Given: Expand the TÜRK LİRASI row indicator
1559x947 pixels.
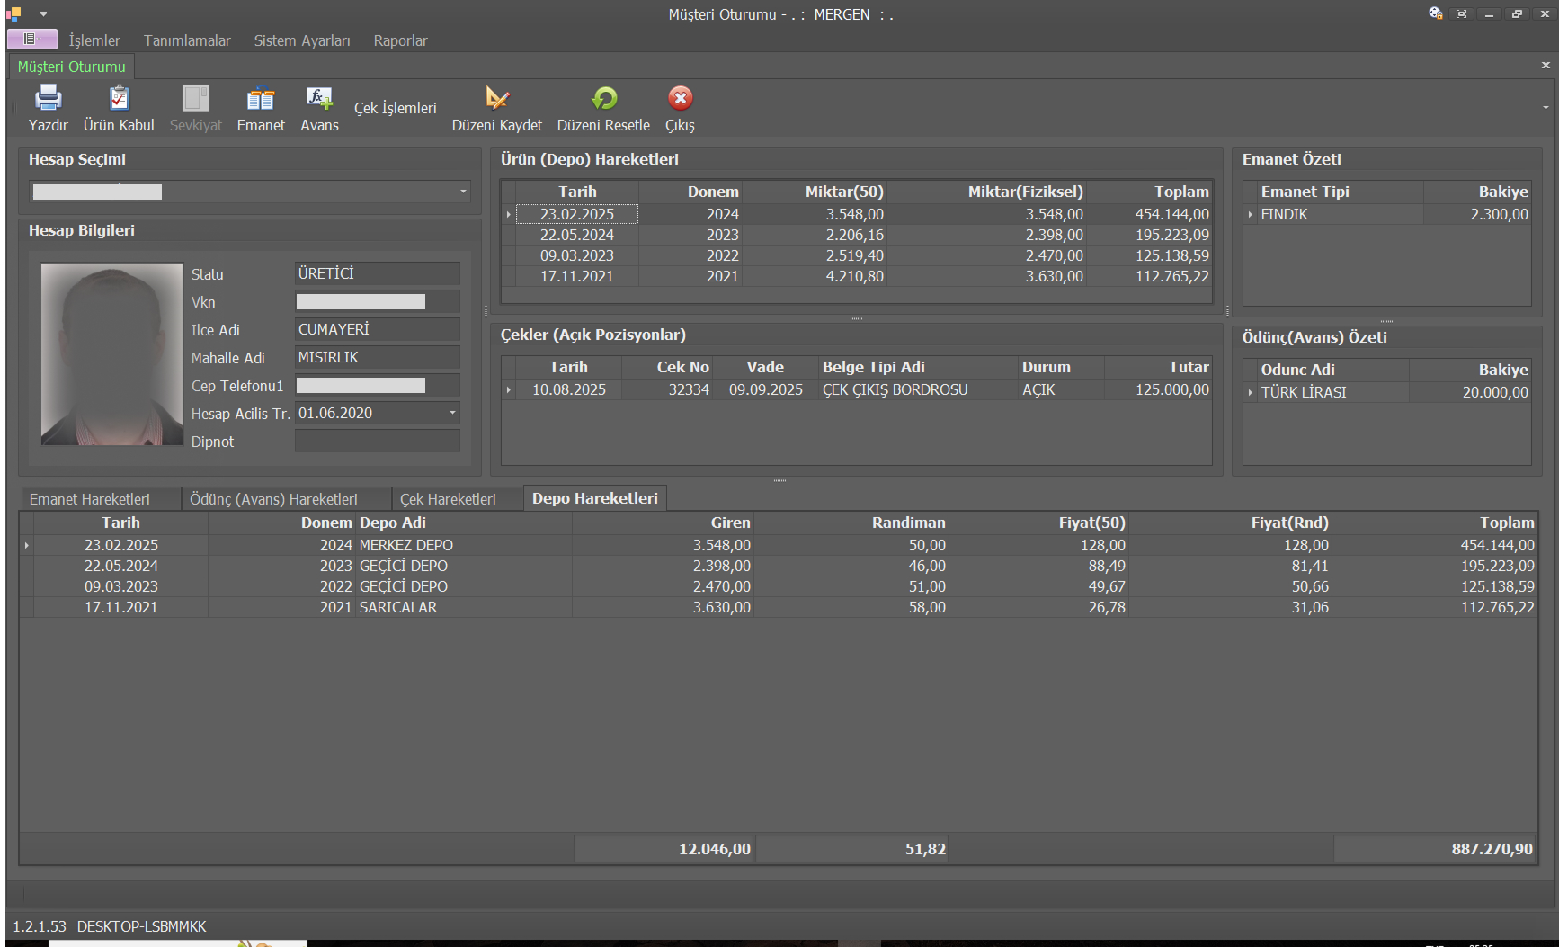Looking at the screenshot, I should (1250, 393).
